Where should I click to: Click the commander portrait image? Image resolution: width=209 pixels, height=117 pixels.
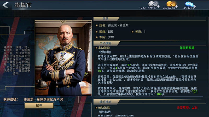[x=63, y=58]
